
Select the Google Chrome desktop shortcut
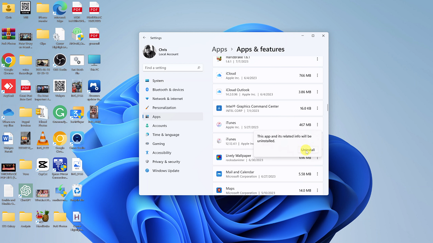click(9, 64)
